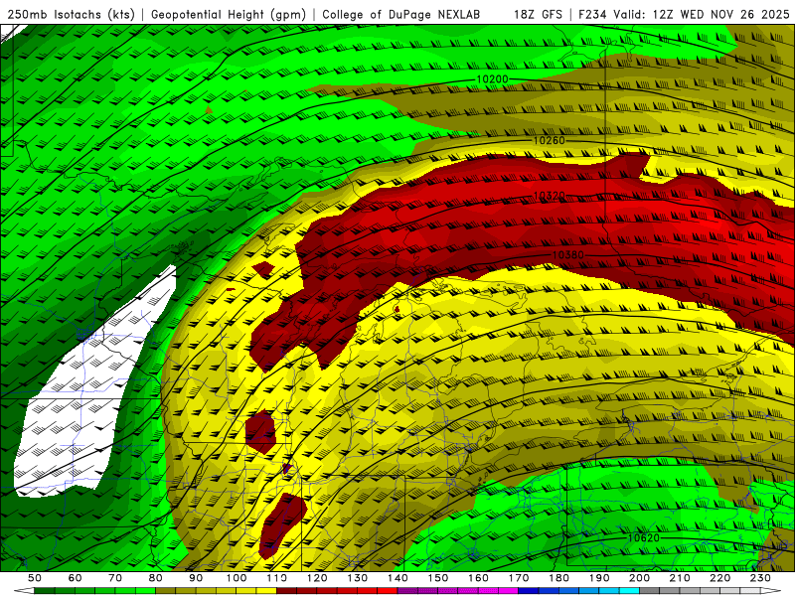Click the 10260 height contour label
Image resolution: width=795 pixels, height=596 pixels.
tap(550, 140)
